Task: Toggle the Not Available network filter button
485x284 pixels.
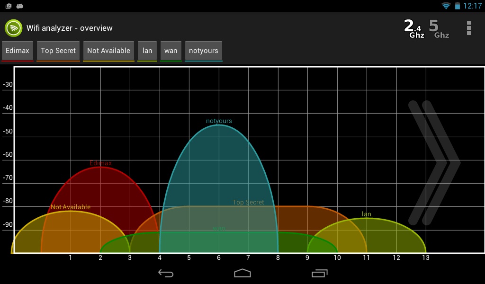Action: click(x=108, y=51)
